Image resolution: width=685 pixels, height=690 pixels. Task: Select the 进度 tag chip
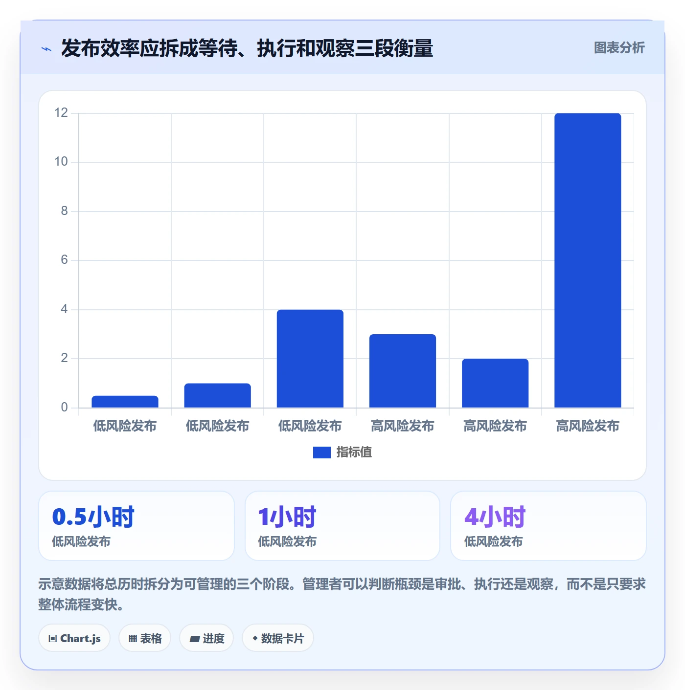[206, 638]
